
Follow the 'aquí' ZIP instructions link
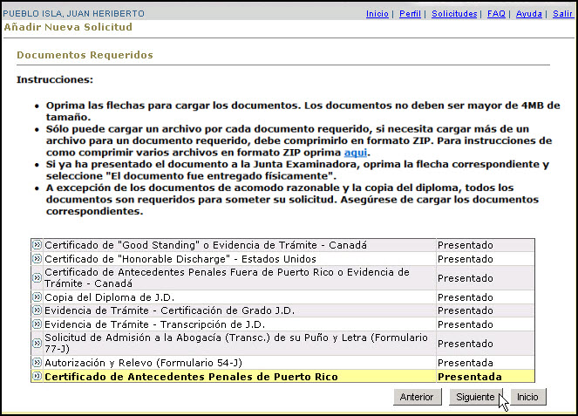[355, 152]
